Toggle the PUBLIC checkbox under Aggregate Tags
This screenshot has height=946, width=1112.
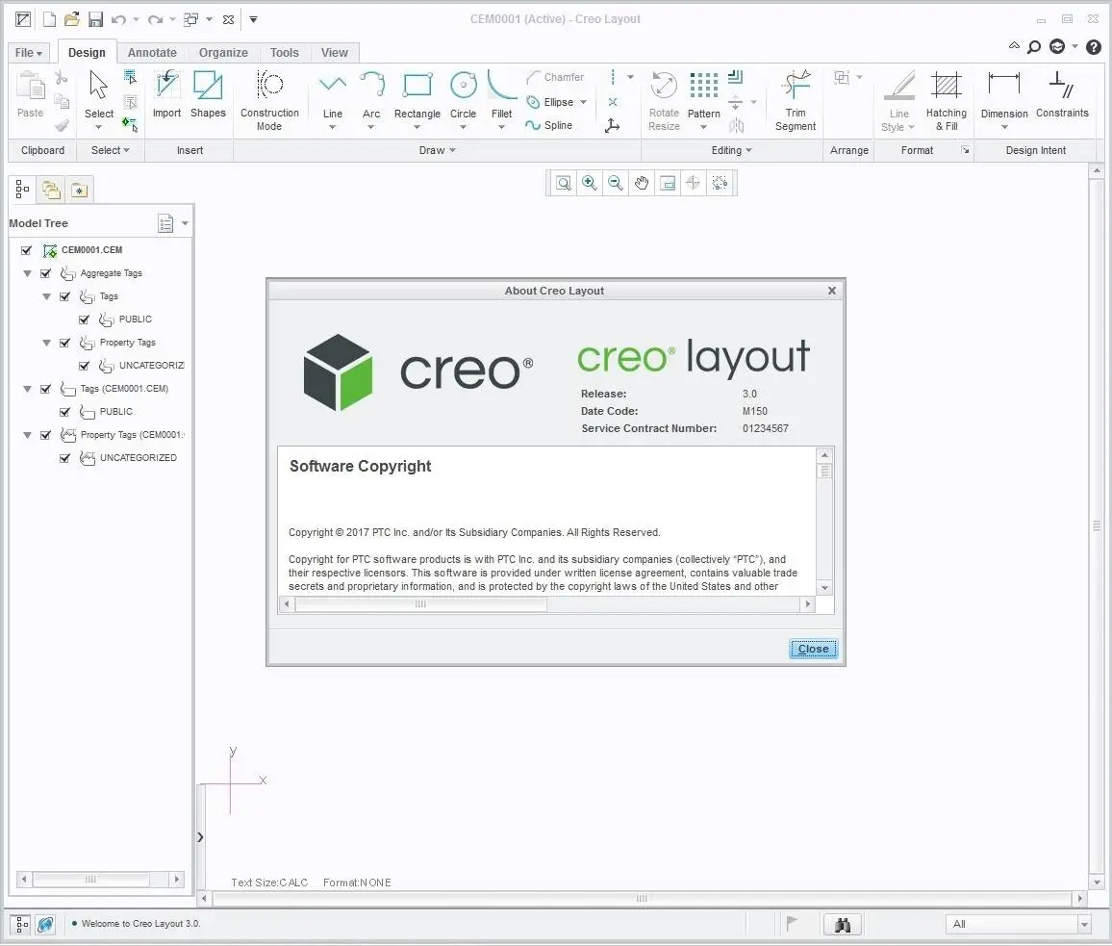tap(84, 320)
